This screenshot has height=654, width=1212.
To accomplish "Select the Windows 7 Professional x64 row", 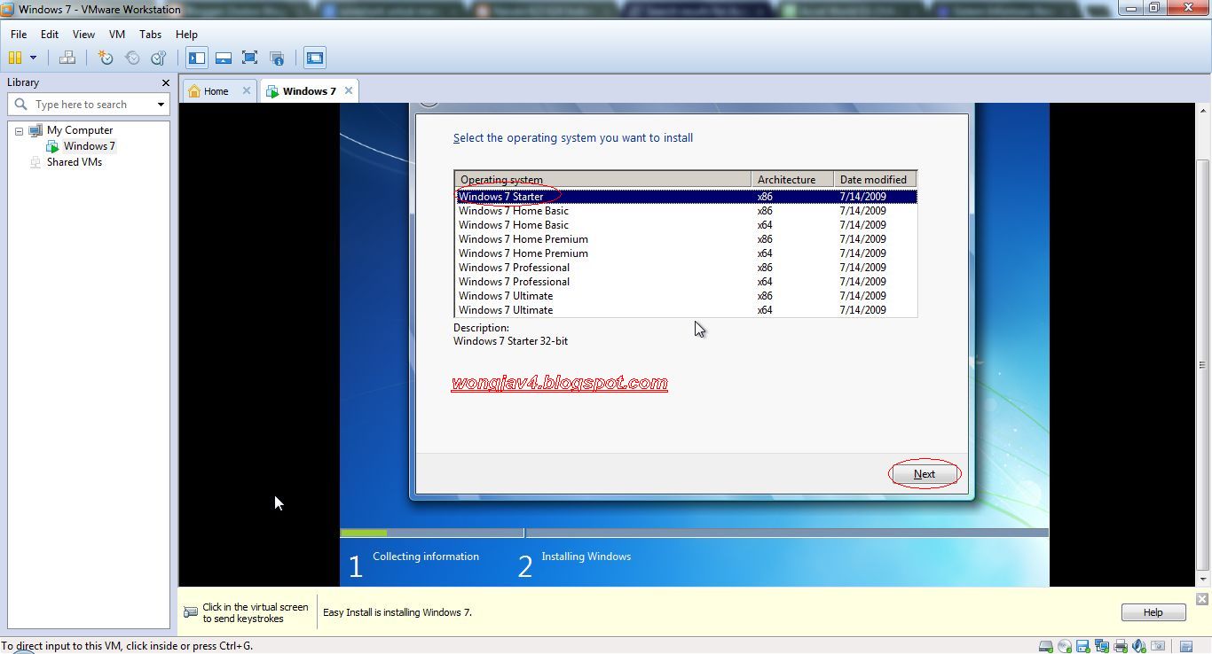I will tap(686, 282).
